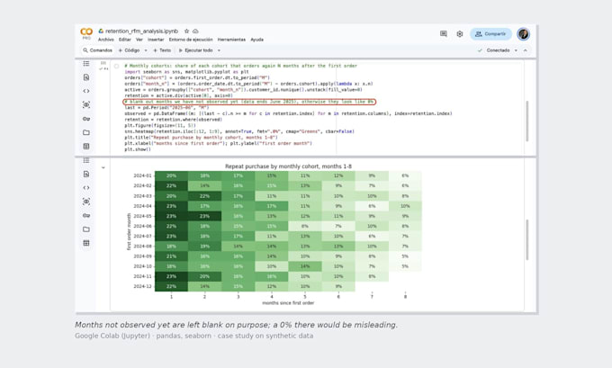Click the Conectado runtime status
The image size is (612, 368).
point(494,50)
